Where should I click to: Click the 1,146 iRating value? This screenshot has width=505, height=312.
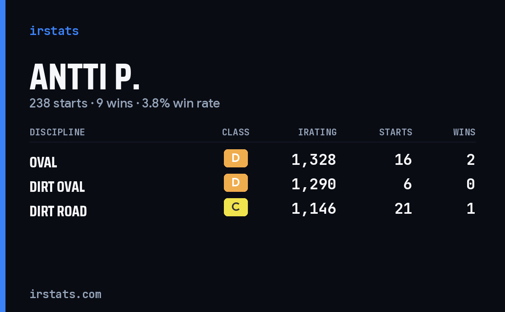click(314, 209)
